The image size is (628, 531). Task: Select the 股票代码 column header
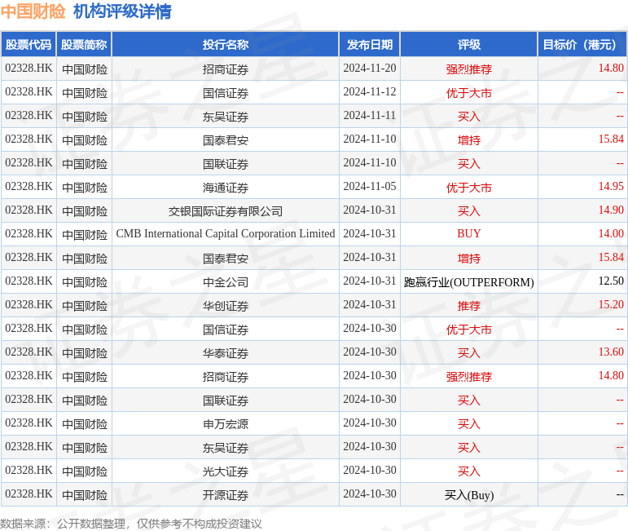29,45
